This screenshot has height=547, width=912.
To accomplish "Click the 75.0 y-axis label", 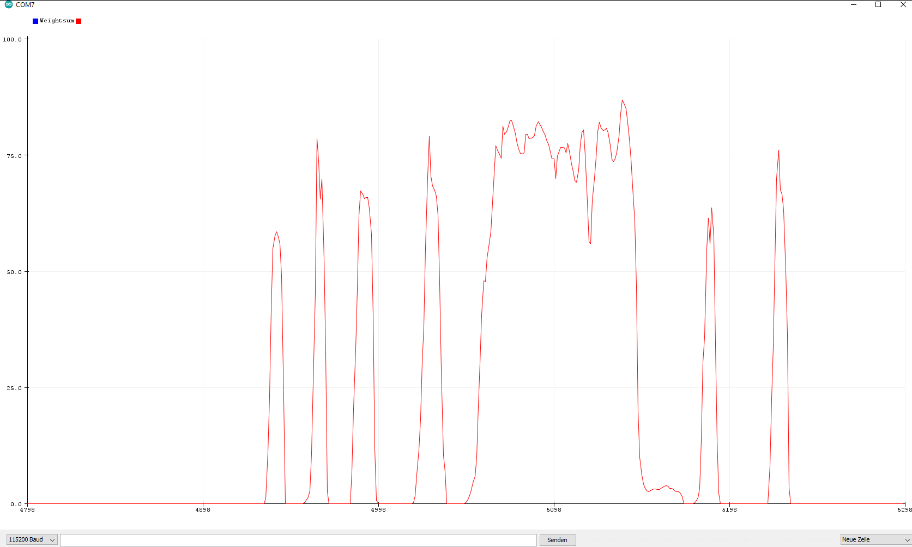I will pos(14,156).
